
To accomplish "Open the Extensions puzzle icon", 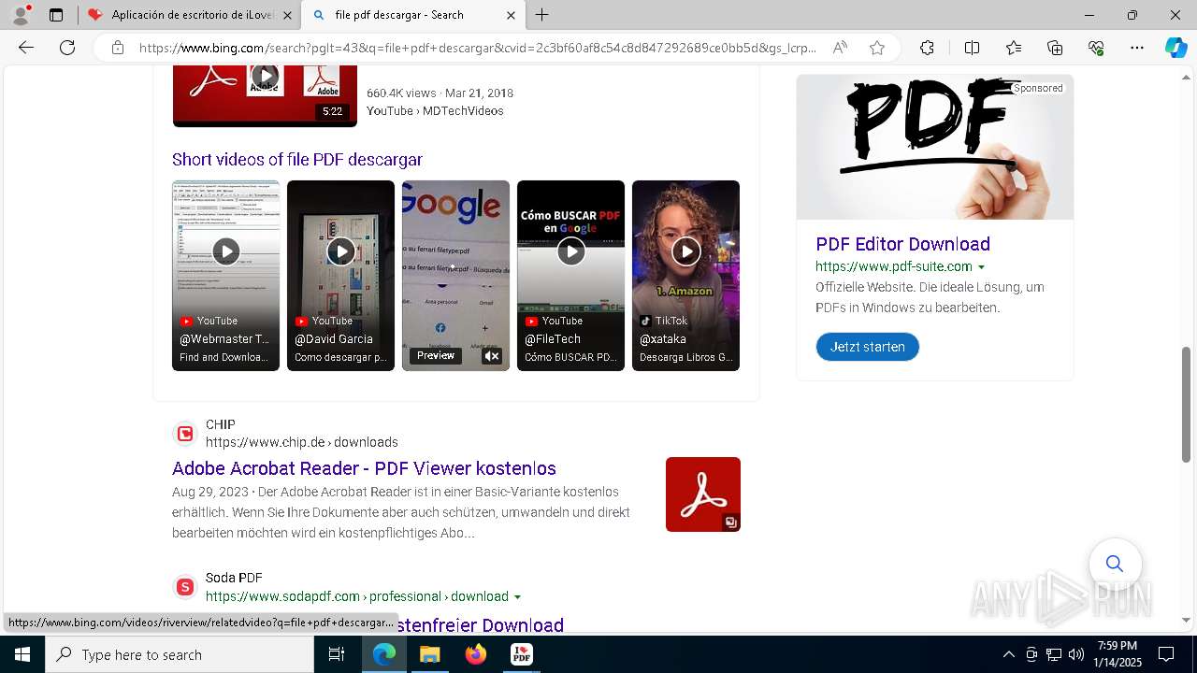I will pyautogui.click(x=927, y=48).
